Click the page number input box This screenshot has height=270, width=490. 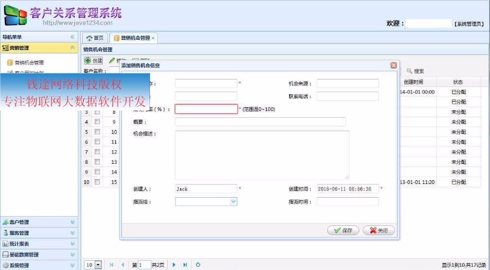(145, 265)
